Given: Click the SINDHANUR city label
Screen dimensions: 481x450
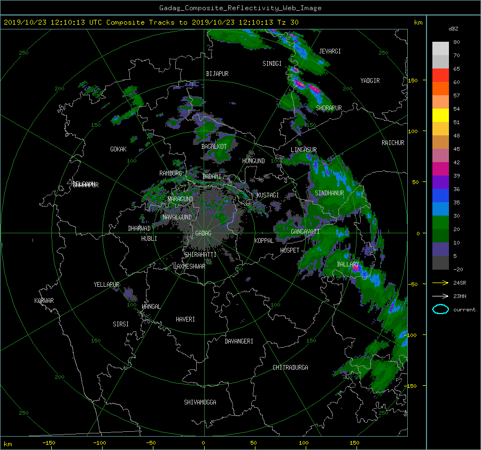Looking at the screenshot, I should tap(329, 193).
